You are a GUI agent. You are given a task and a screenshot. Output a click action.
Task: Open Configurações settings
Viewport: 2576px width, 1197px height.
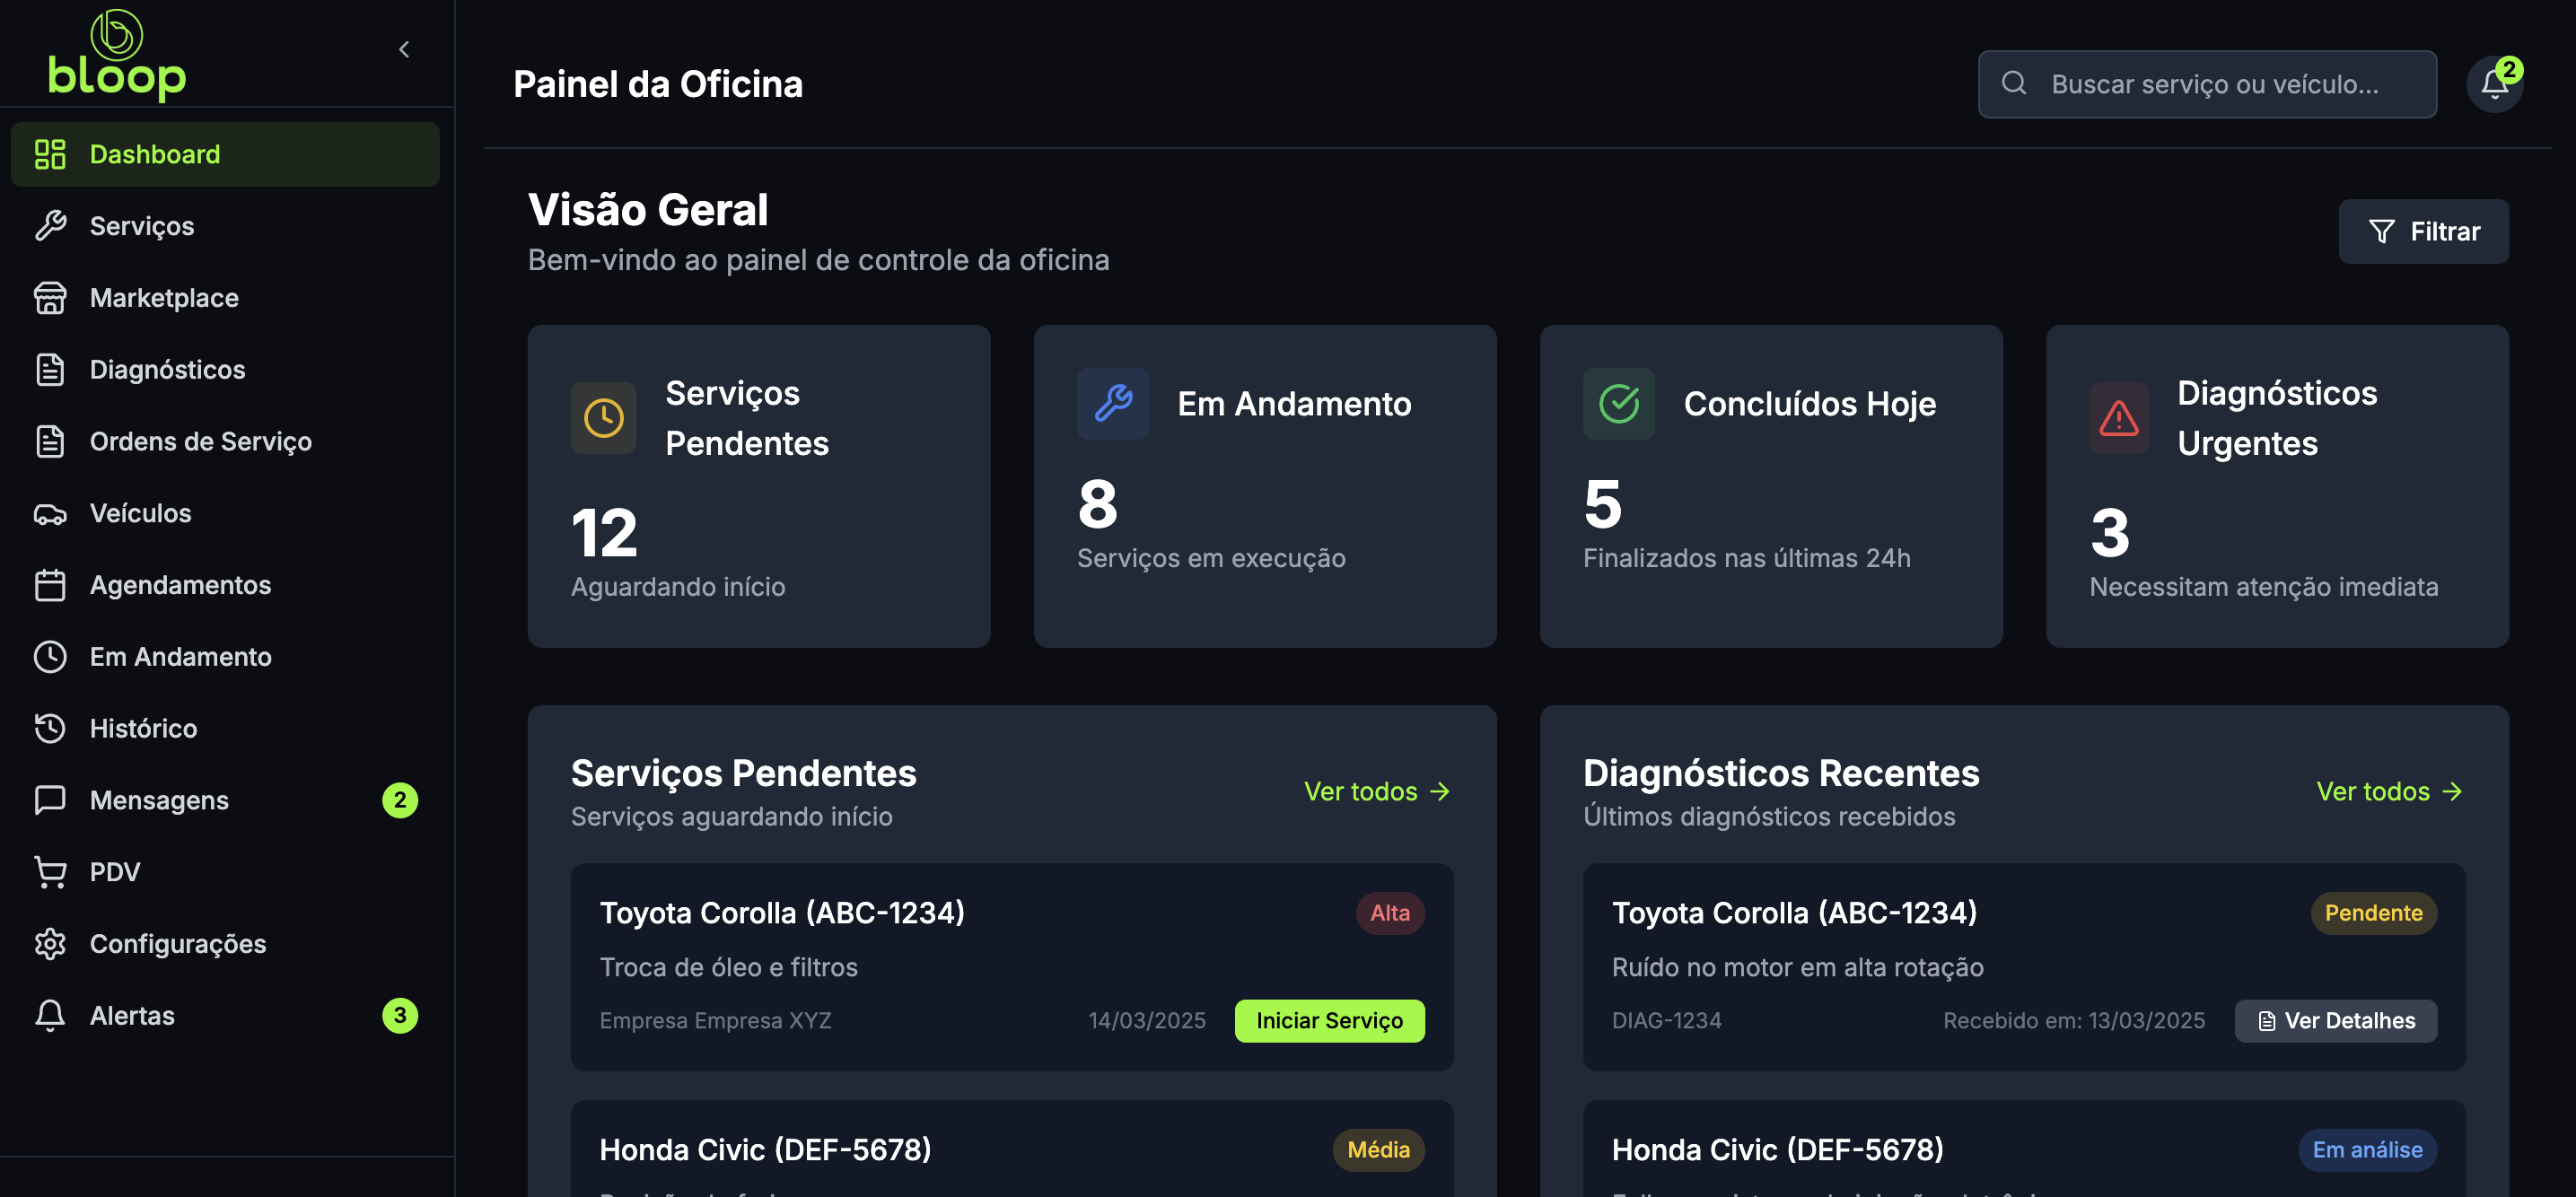click(x=177, y=944)
